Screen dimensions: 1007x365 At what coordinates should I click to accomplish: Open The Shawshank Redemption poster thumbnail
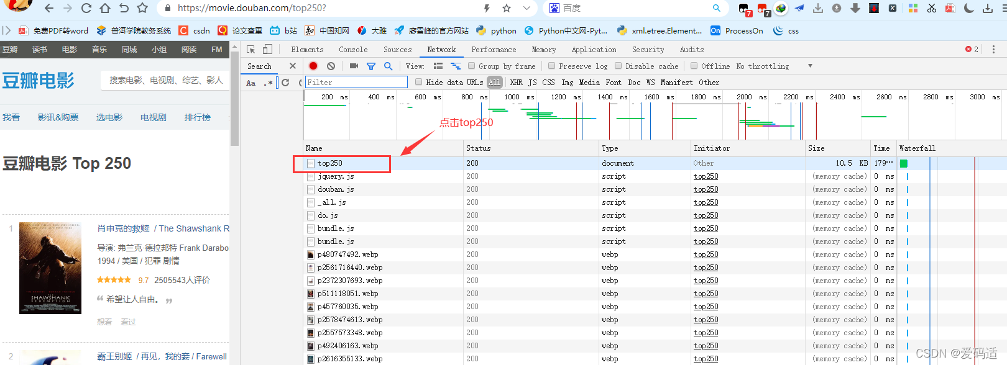click(x=50, y=268)
